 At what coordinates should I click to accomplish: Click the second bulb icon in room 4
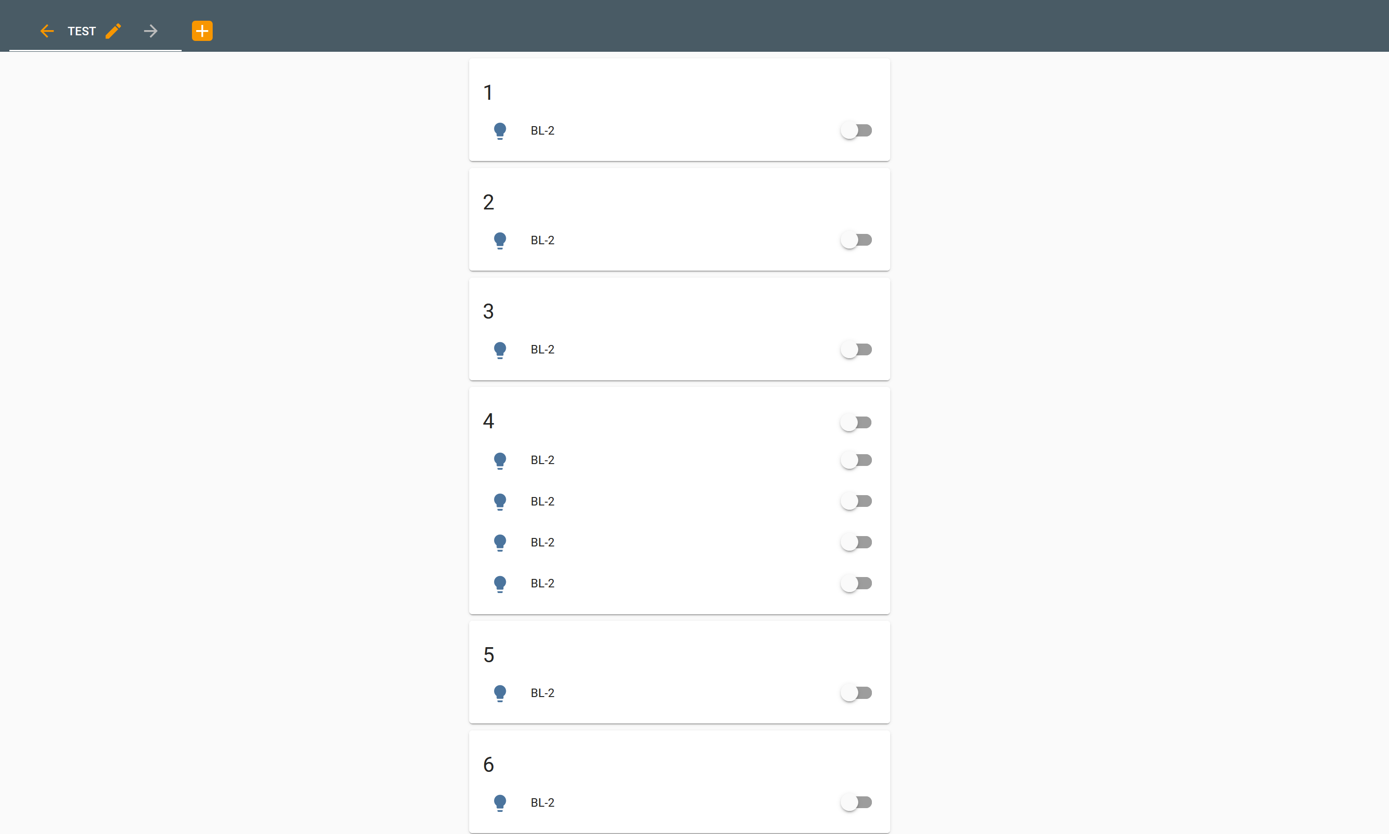500,501
